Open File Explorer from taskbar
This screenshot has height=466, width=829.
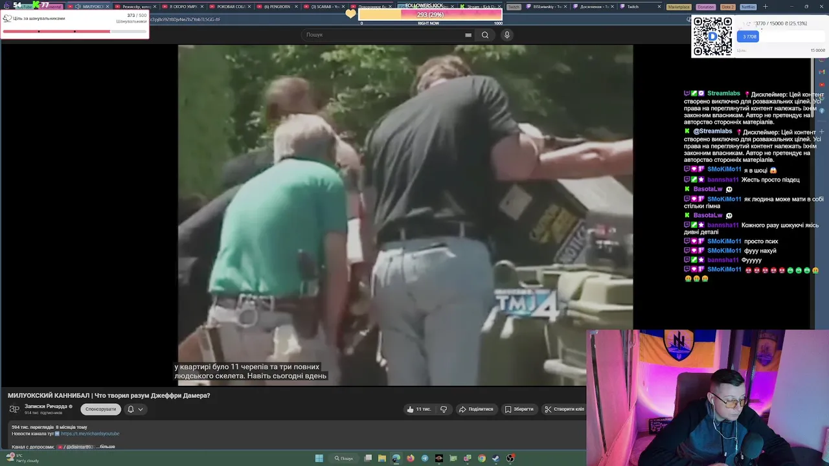tap(382, 458)
